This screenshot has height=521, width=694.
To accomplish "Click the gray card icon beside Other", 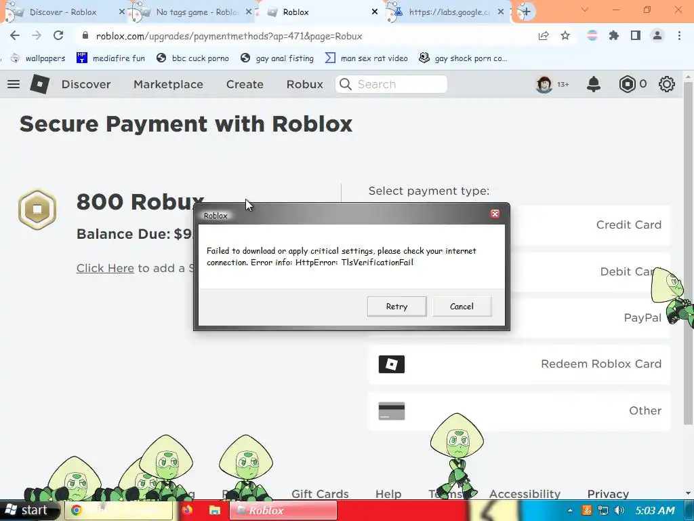I will pos(391,411).
